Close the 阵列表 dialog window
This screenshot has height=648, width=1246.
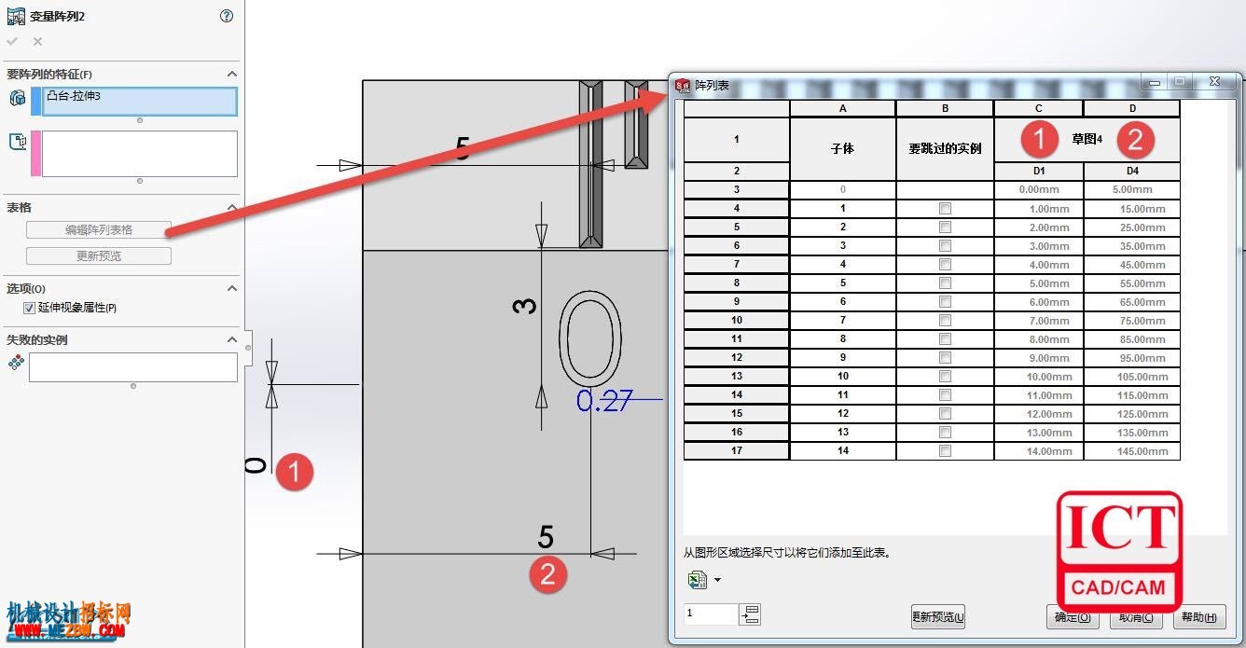(1214, 83)
